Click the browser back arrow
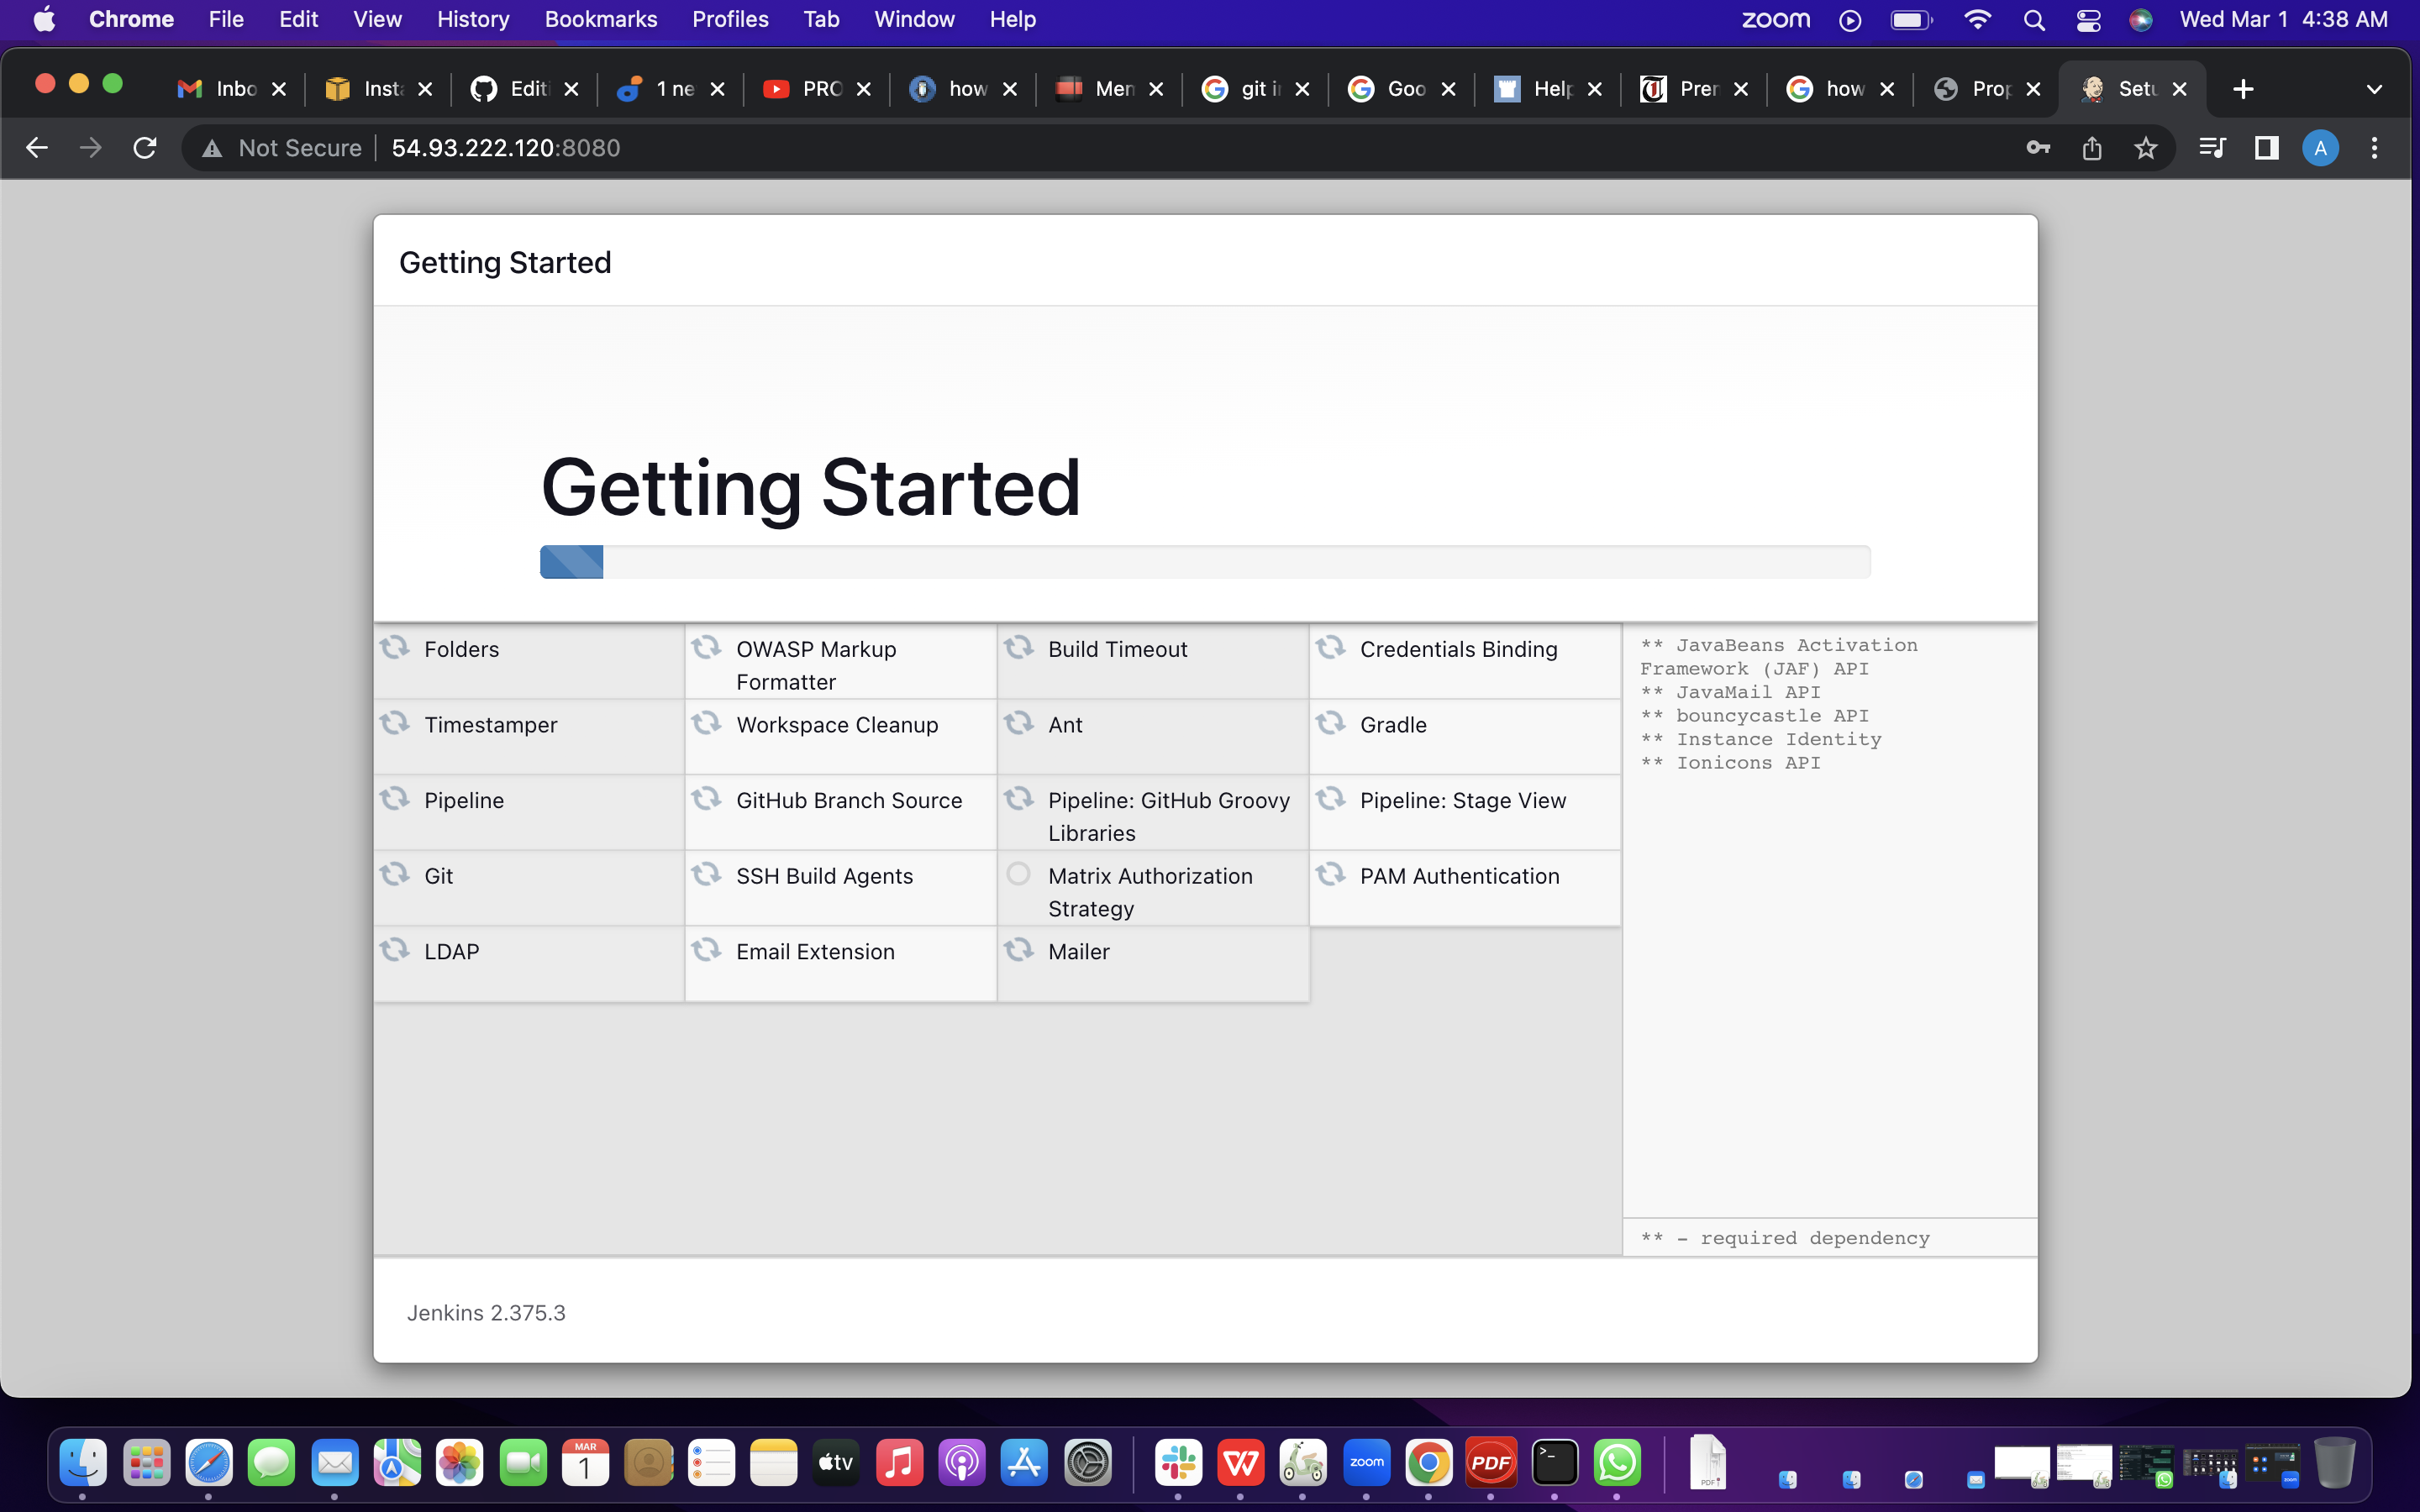Screen dimensions: 2420x1512 (37, 148)
